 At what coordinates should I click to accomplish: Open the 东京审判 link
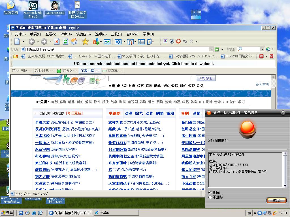click(42, 149)
